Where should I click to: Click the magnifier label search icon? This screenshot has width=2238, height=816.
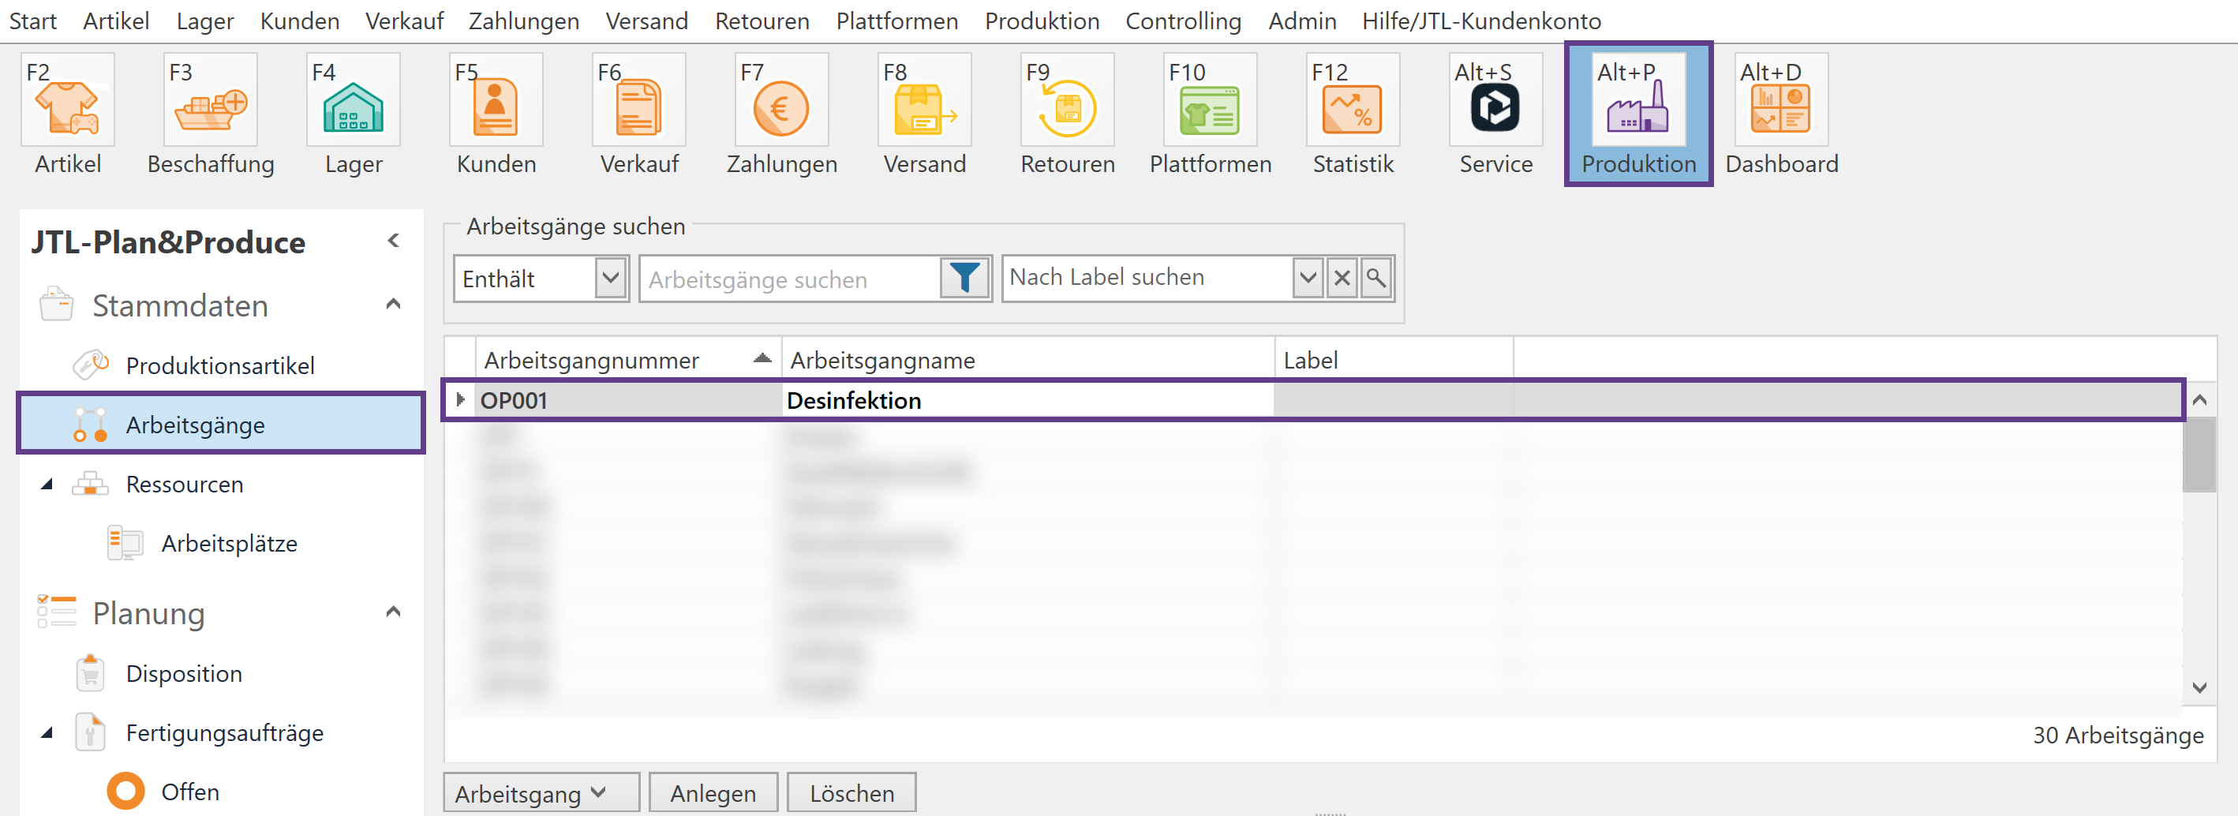coord(1376,279)
